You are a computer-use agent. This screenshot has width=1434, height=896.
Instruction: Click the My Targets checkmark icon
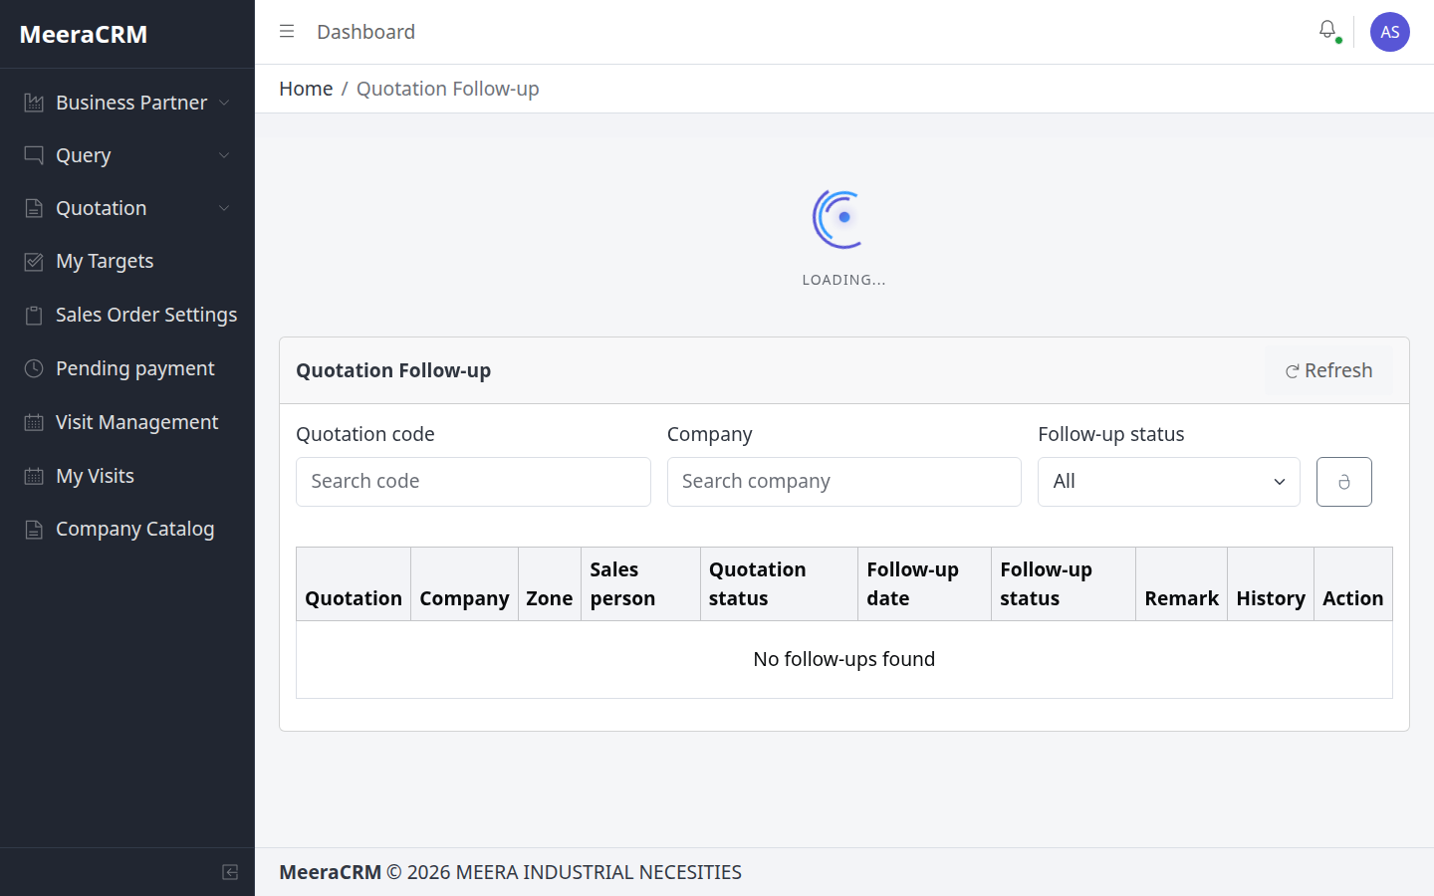34,262
